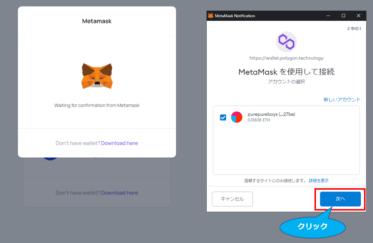Click the 次へ button in MetaMask Notification
The height and width of the screenshot is (243, 373).
(x=340, y=199)
